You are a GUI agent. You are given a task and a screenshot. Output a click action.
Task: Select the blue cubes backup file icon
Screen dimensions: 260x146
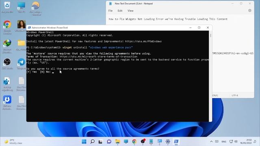coord(7,84)
